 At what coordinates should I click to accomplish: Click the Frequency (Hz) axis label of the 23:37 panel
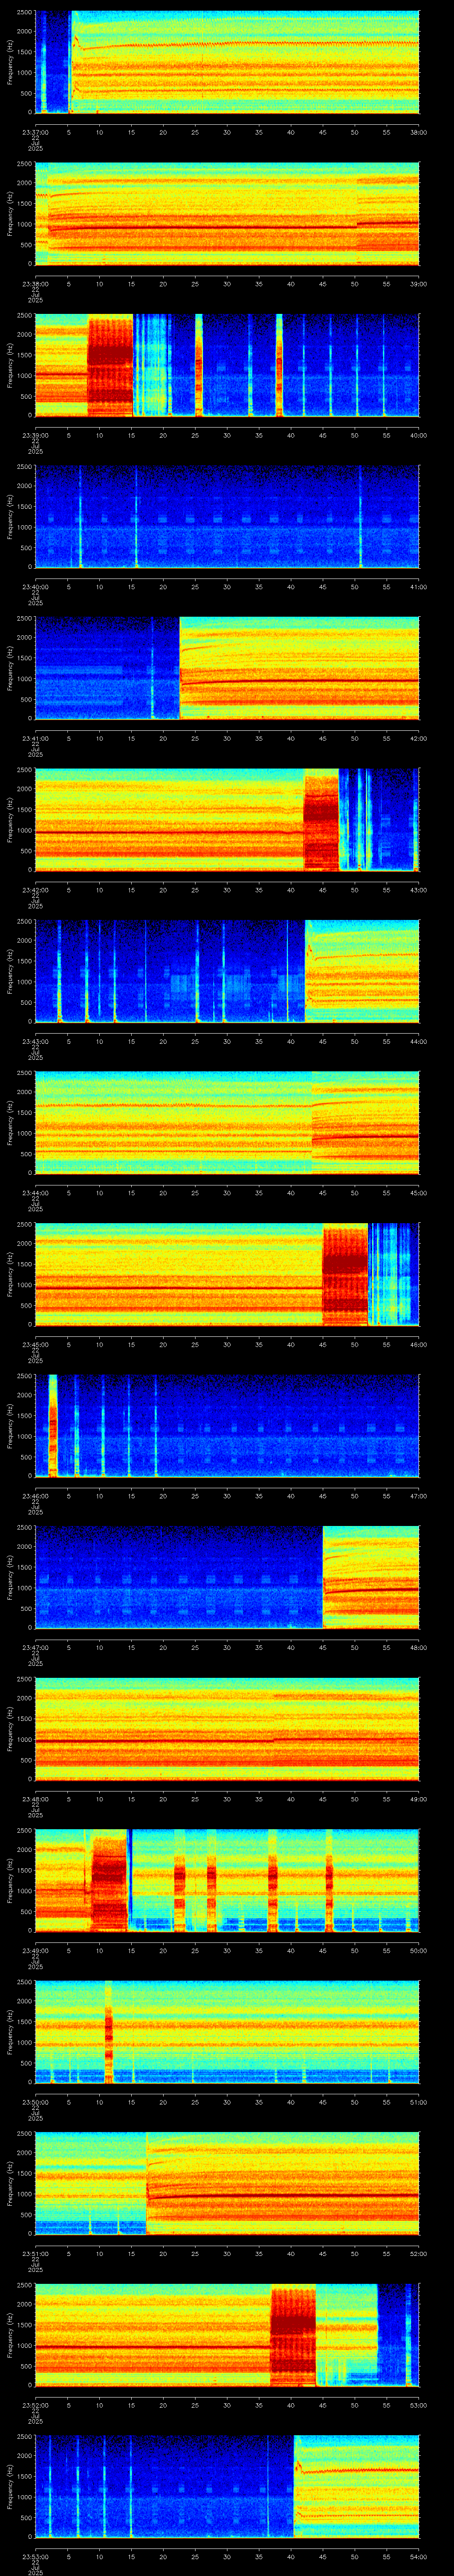(10, 62)
